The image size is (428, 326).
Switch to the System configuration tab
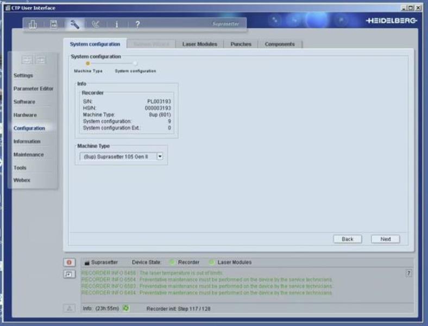(95, 44)
